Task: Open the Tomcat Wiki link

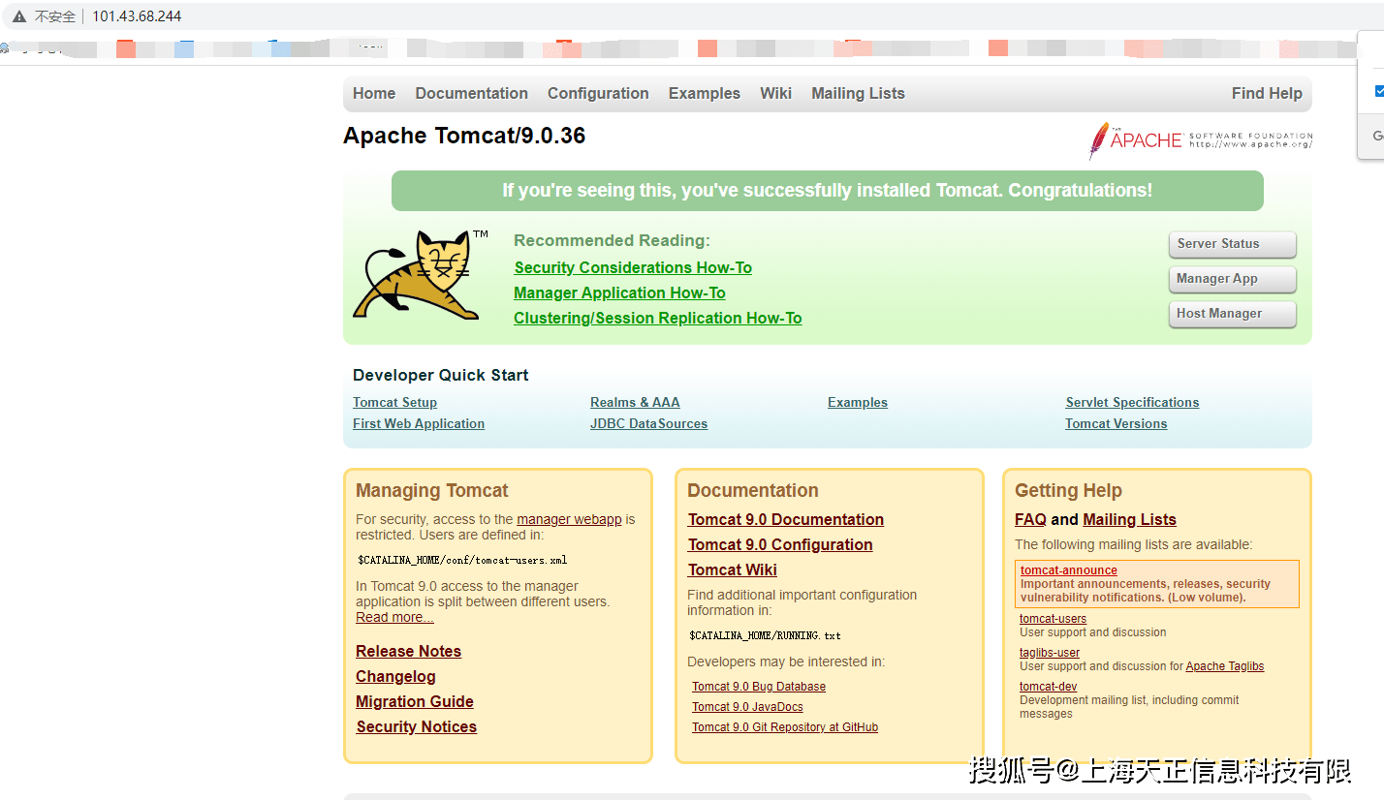Action: tap(733, 570)
